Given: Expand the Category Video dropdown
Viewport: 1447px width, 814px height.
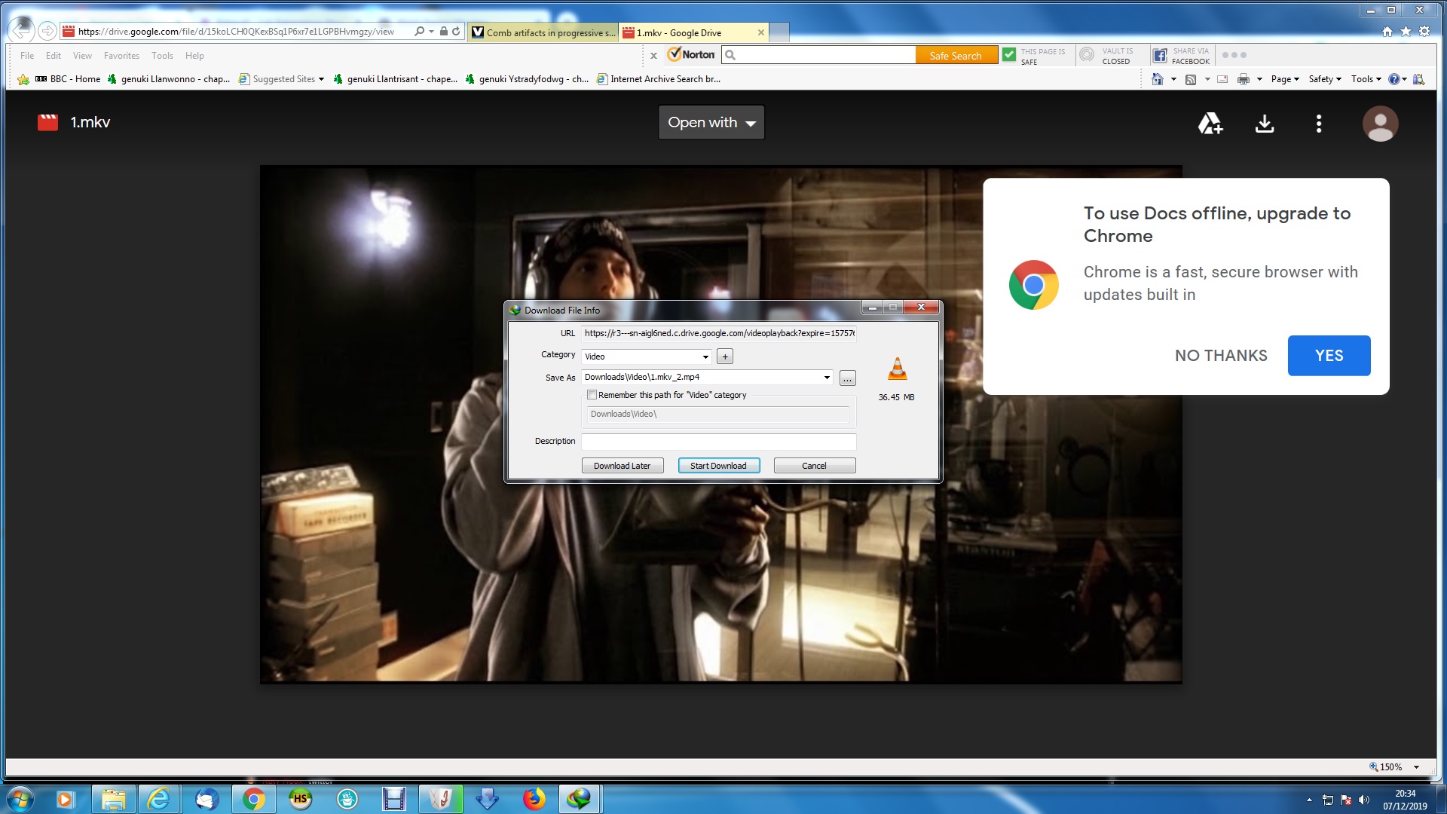Looking at the screenshot, I should click(705, 357).
